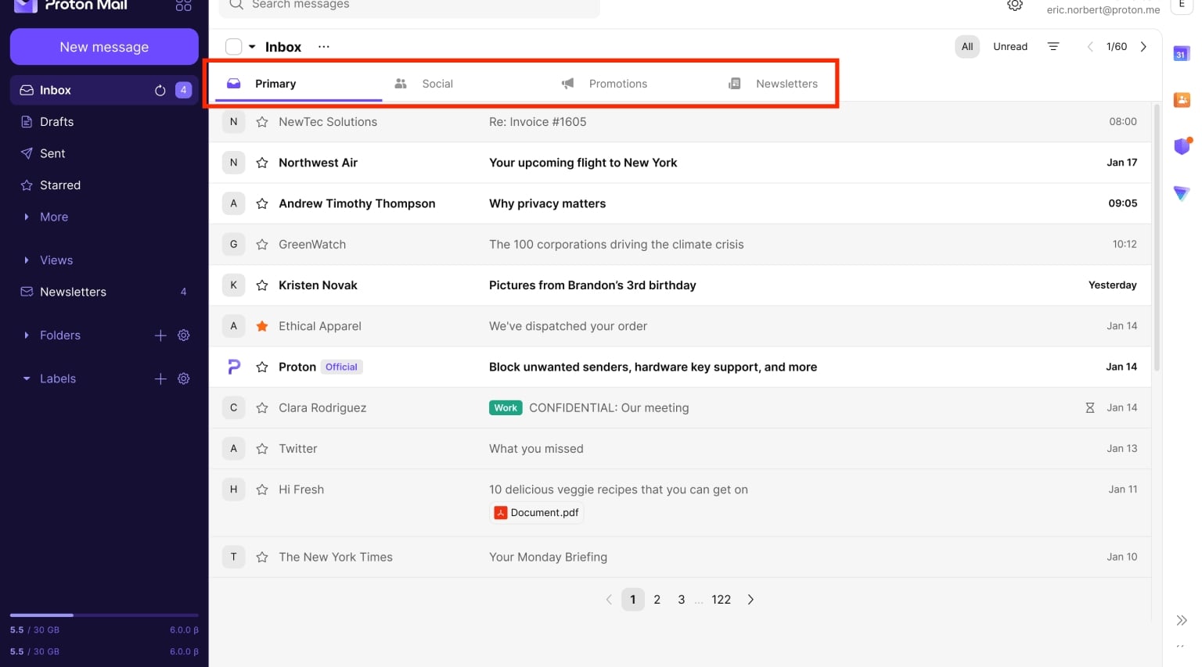Add a new label with plus icon
1202x667 pixels.
point(160,378)
